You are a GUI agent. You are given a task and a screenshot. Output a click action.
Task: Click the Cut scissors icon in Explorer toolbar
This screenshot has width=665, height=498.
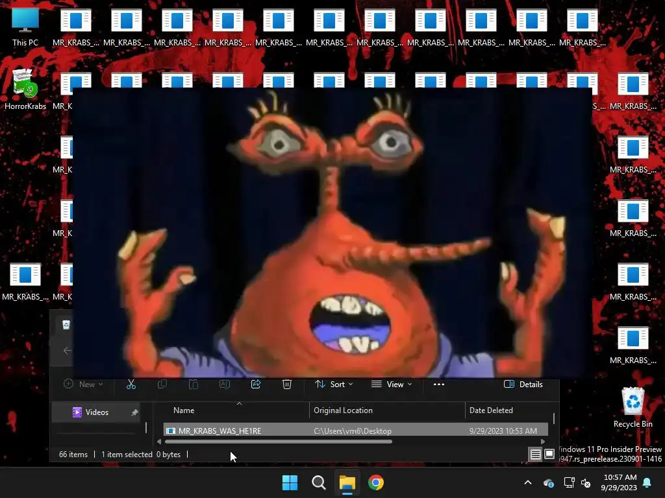click(131, 384)
